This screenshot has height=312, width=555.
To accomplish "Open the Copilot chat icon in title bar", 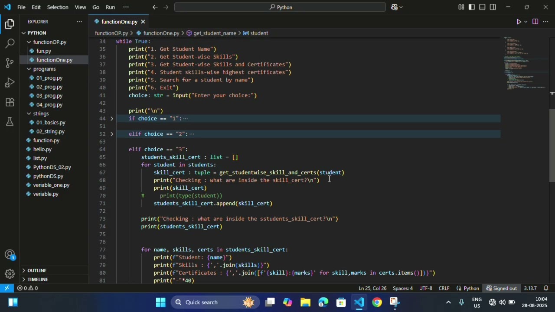I will pos(394,7).
